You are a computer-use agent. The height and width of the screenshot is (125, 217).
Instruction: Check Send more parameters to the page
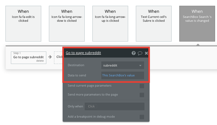[142, 95]
